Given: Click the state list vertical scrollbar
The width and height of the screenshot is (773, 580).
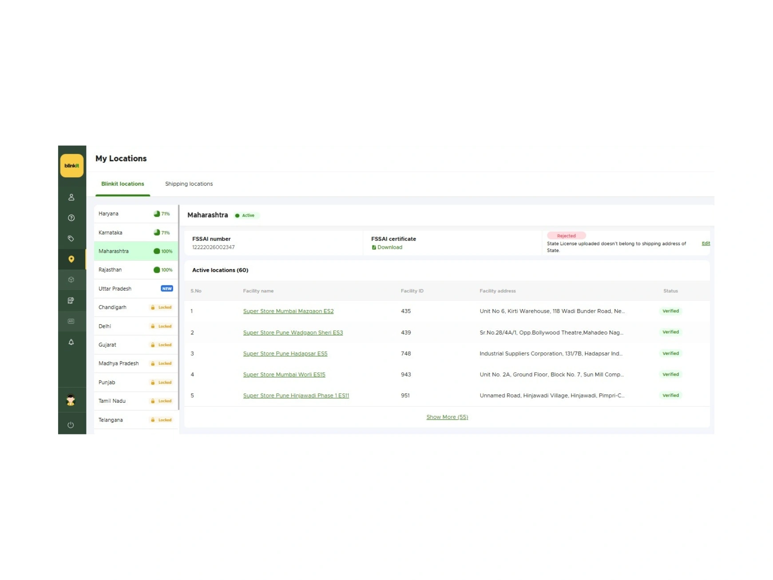Looking at the screenshot, I should 178,307.
